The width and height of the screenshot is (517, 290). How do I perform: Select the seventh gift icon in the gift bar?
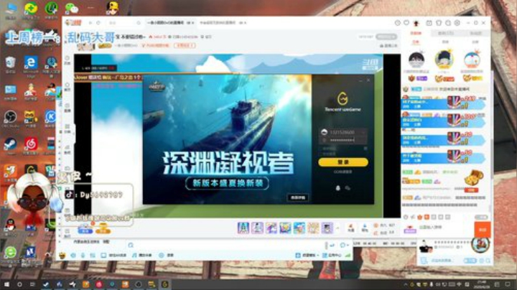(x=327, y=228)
